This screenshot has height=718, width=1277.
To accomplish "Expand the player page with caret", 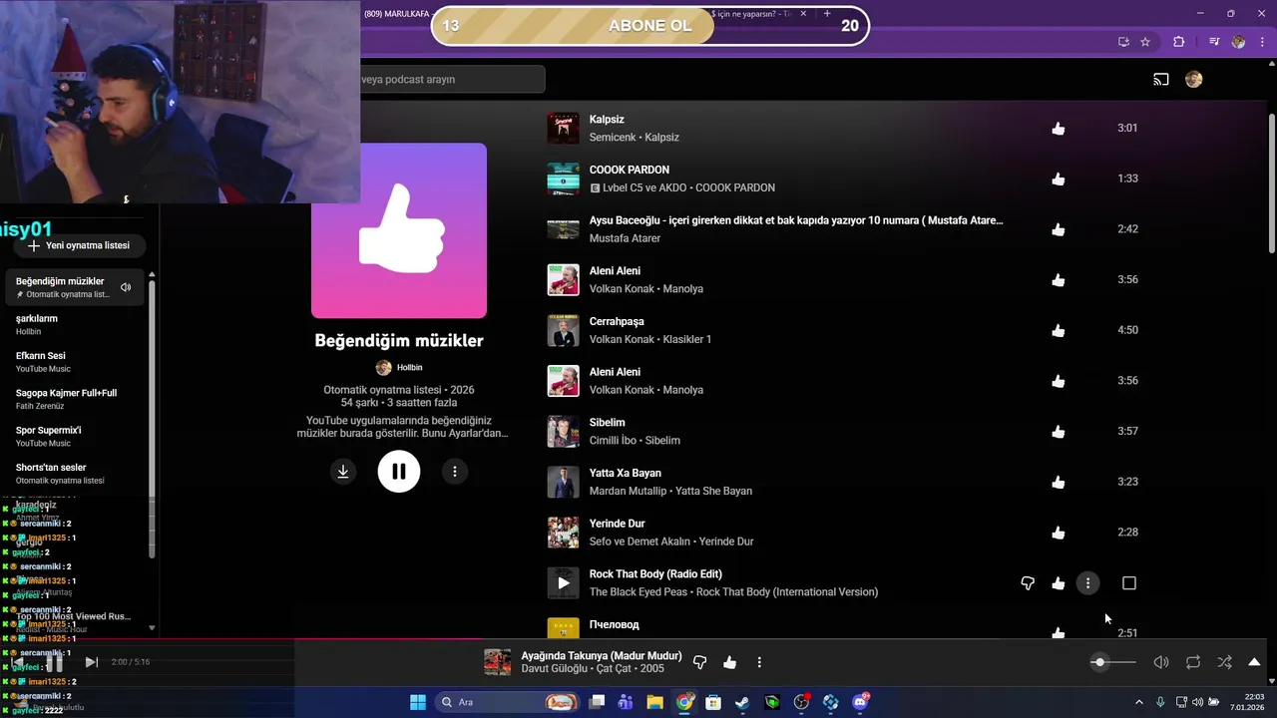I will 1254,662.
